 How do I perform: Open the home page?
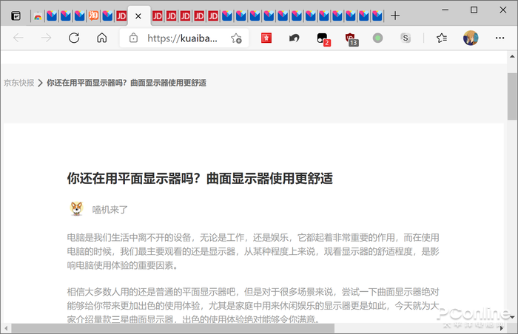[x=102, y=38]
